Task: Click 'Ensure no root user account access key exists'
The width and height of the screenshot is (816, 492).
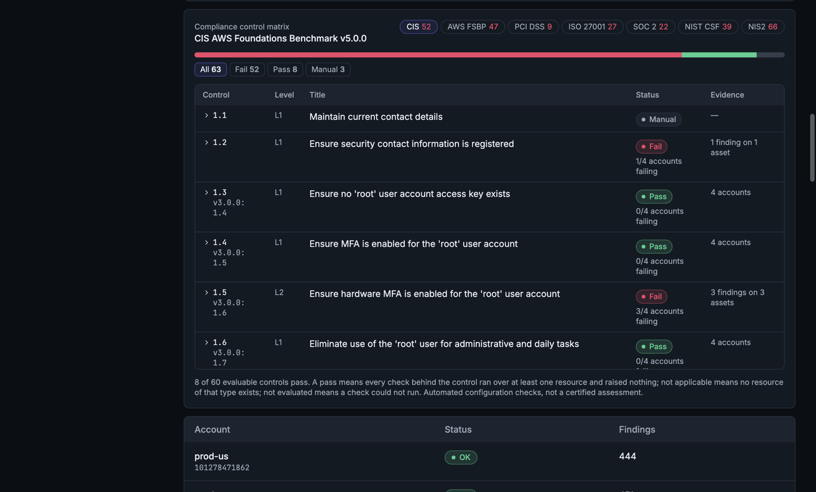Action: (x=410, y=194)
